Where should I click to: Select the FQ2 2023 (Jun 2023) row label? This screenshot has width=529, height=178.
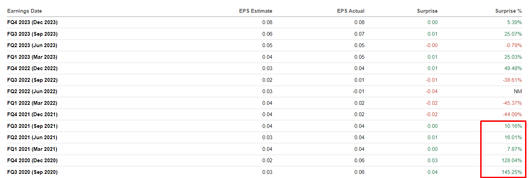[32, 45]
